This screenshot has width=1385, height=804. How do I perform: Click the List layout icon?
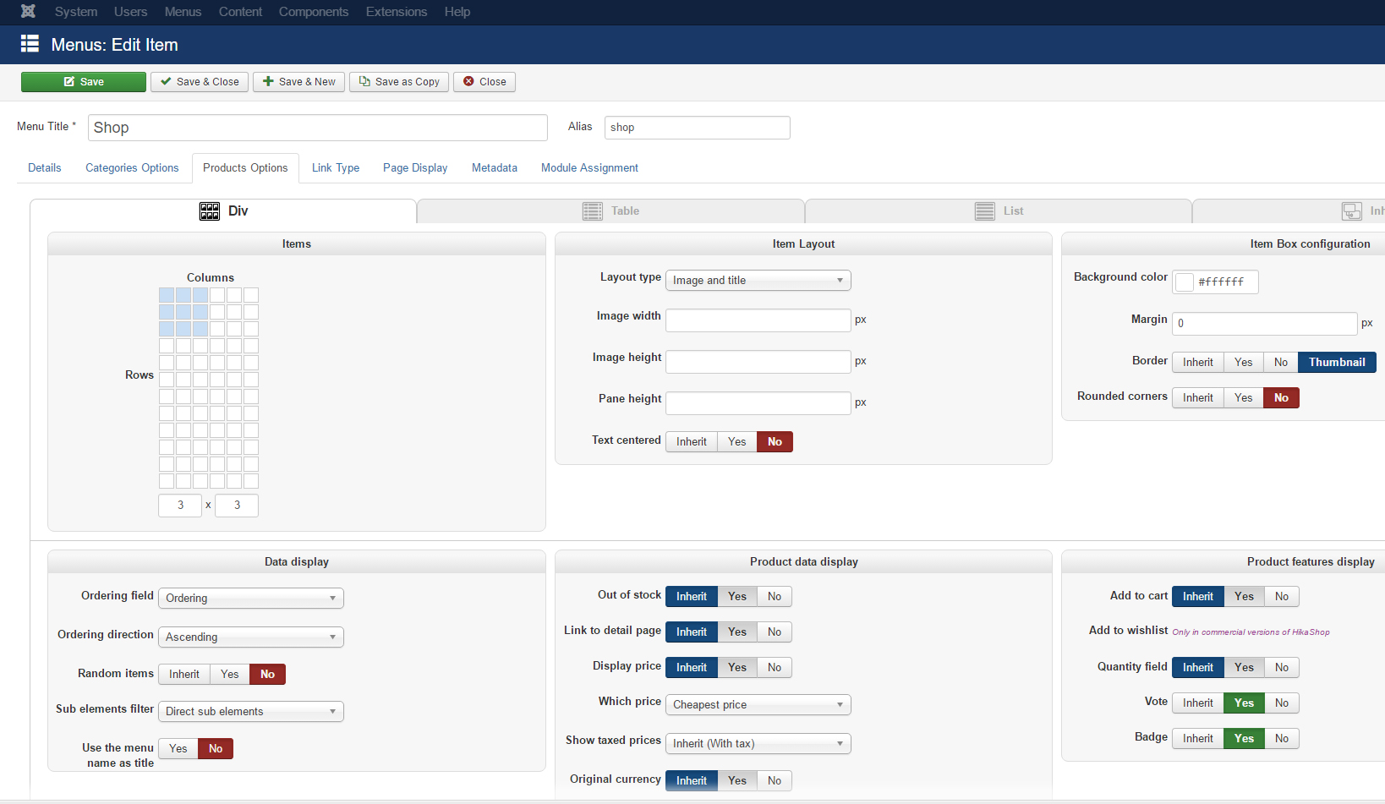[x=985, y=211]
